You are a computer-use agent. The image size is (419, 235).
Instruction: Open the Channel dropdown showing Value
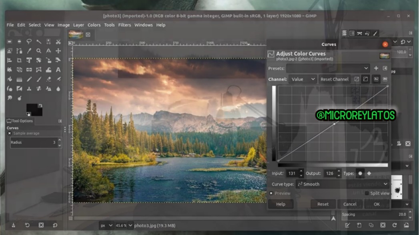point(303,79)
